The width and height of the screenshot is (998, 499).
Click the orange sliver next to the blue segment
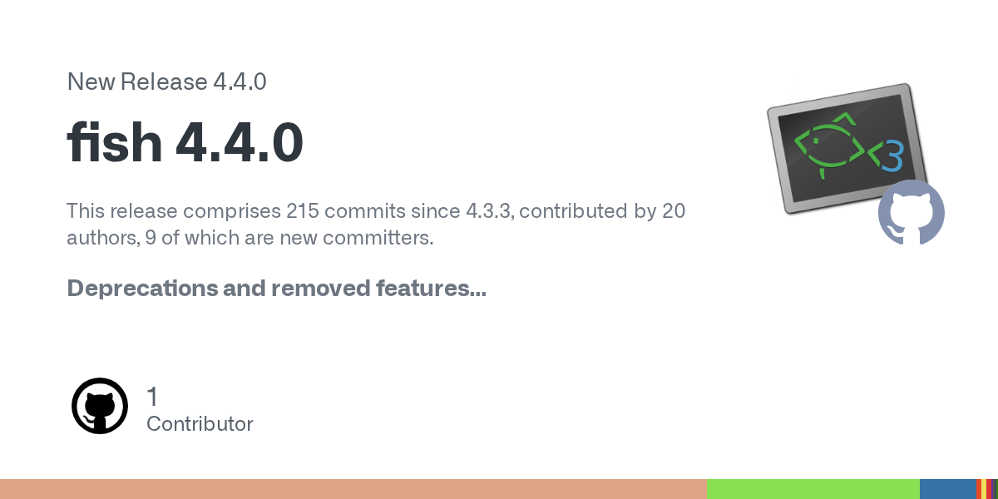coord(979,489)
